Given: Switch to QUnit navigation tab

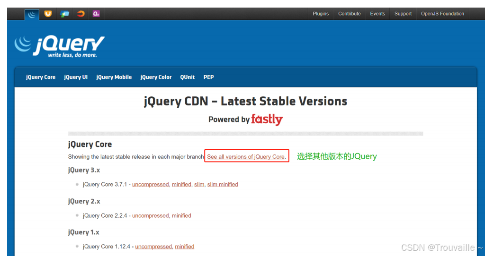Looking at the screenshot, I should pyautogui.click(x=188, y=77).
